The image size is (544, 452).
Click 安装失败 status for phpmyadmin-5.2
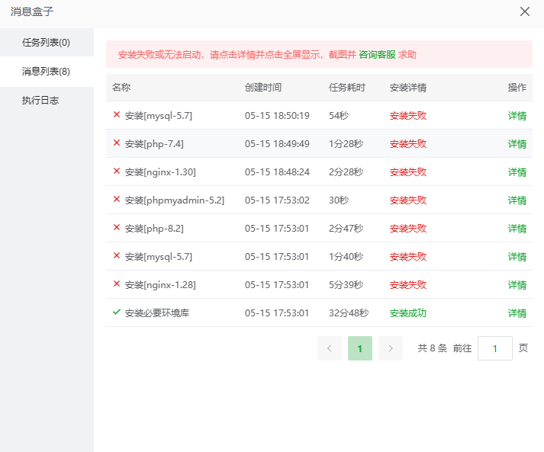tap(407, 200)
